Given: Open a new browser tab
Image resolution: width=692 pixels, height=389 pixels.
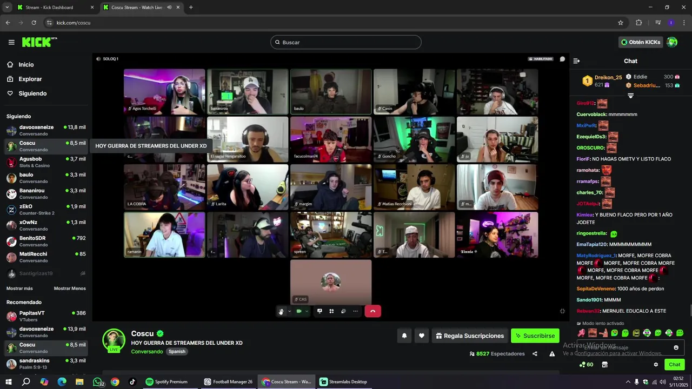Looking at the screenshot, I should point(191,8).
